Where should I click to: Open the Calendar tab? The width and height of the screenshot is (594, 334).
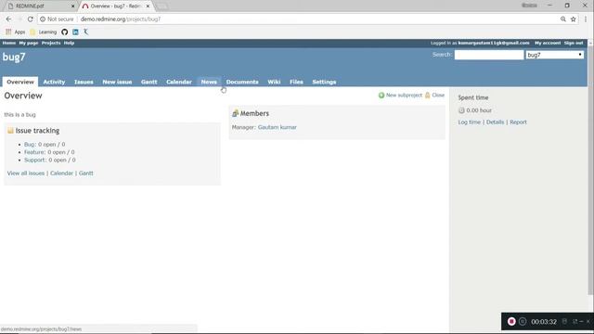point(179,82)
